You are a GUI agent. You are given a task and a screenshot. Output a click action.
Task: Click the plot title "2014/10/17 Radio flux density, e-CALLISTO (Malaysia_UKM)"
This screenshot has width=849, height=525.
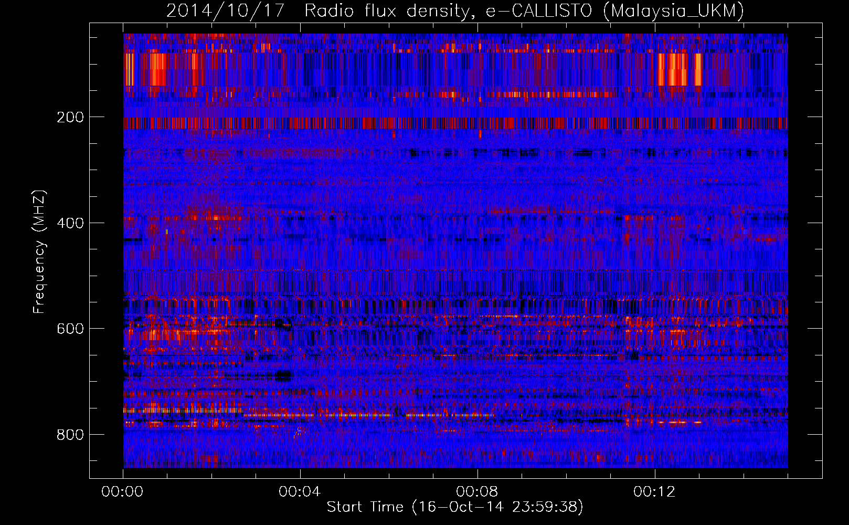coord(455,11)
